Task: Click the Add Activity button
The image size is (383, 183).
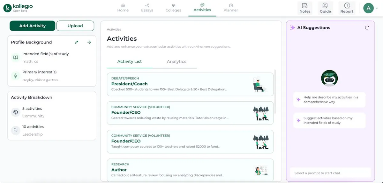Action: pos(33,26)
